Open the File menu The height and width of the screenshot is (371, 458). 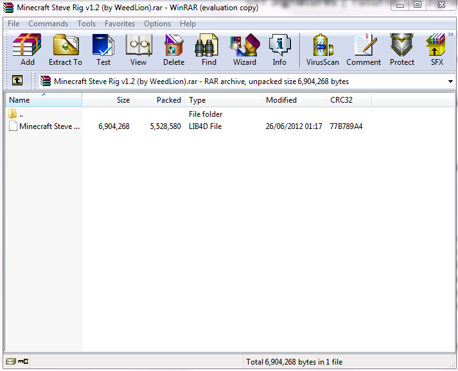[x=13, y=24]
